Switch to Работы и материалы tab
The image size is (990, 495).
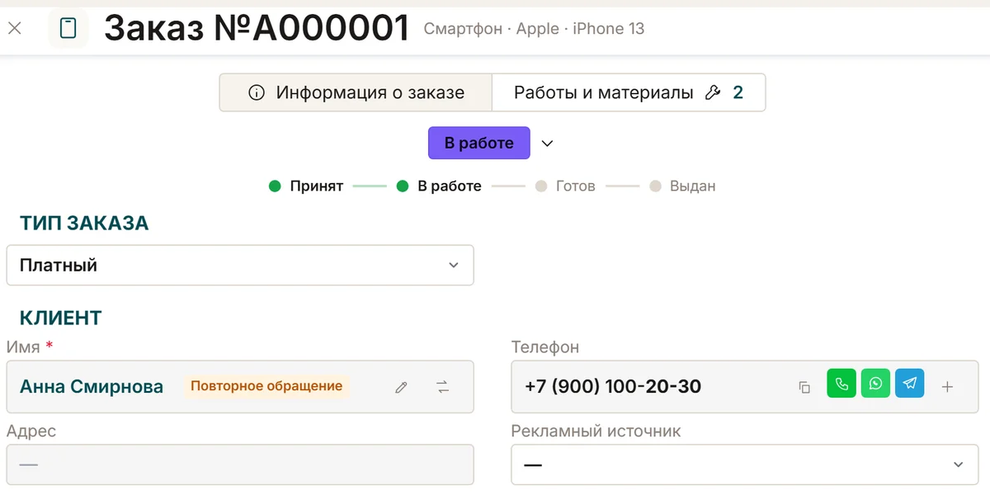click(629, 92)
